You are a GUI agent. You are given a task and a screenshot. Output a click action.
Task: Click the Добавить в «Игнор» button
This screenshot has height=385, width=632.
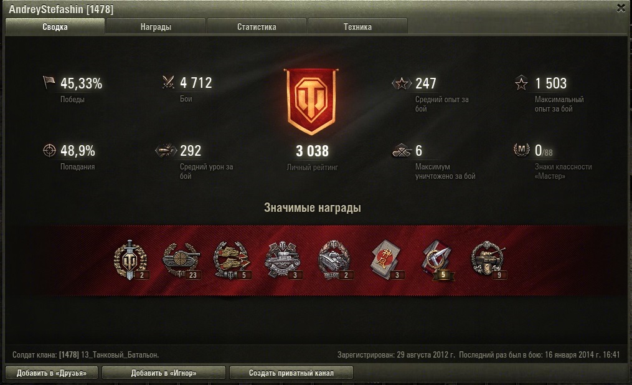pos(164,373)
